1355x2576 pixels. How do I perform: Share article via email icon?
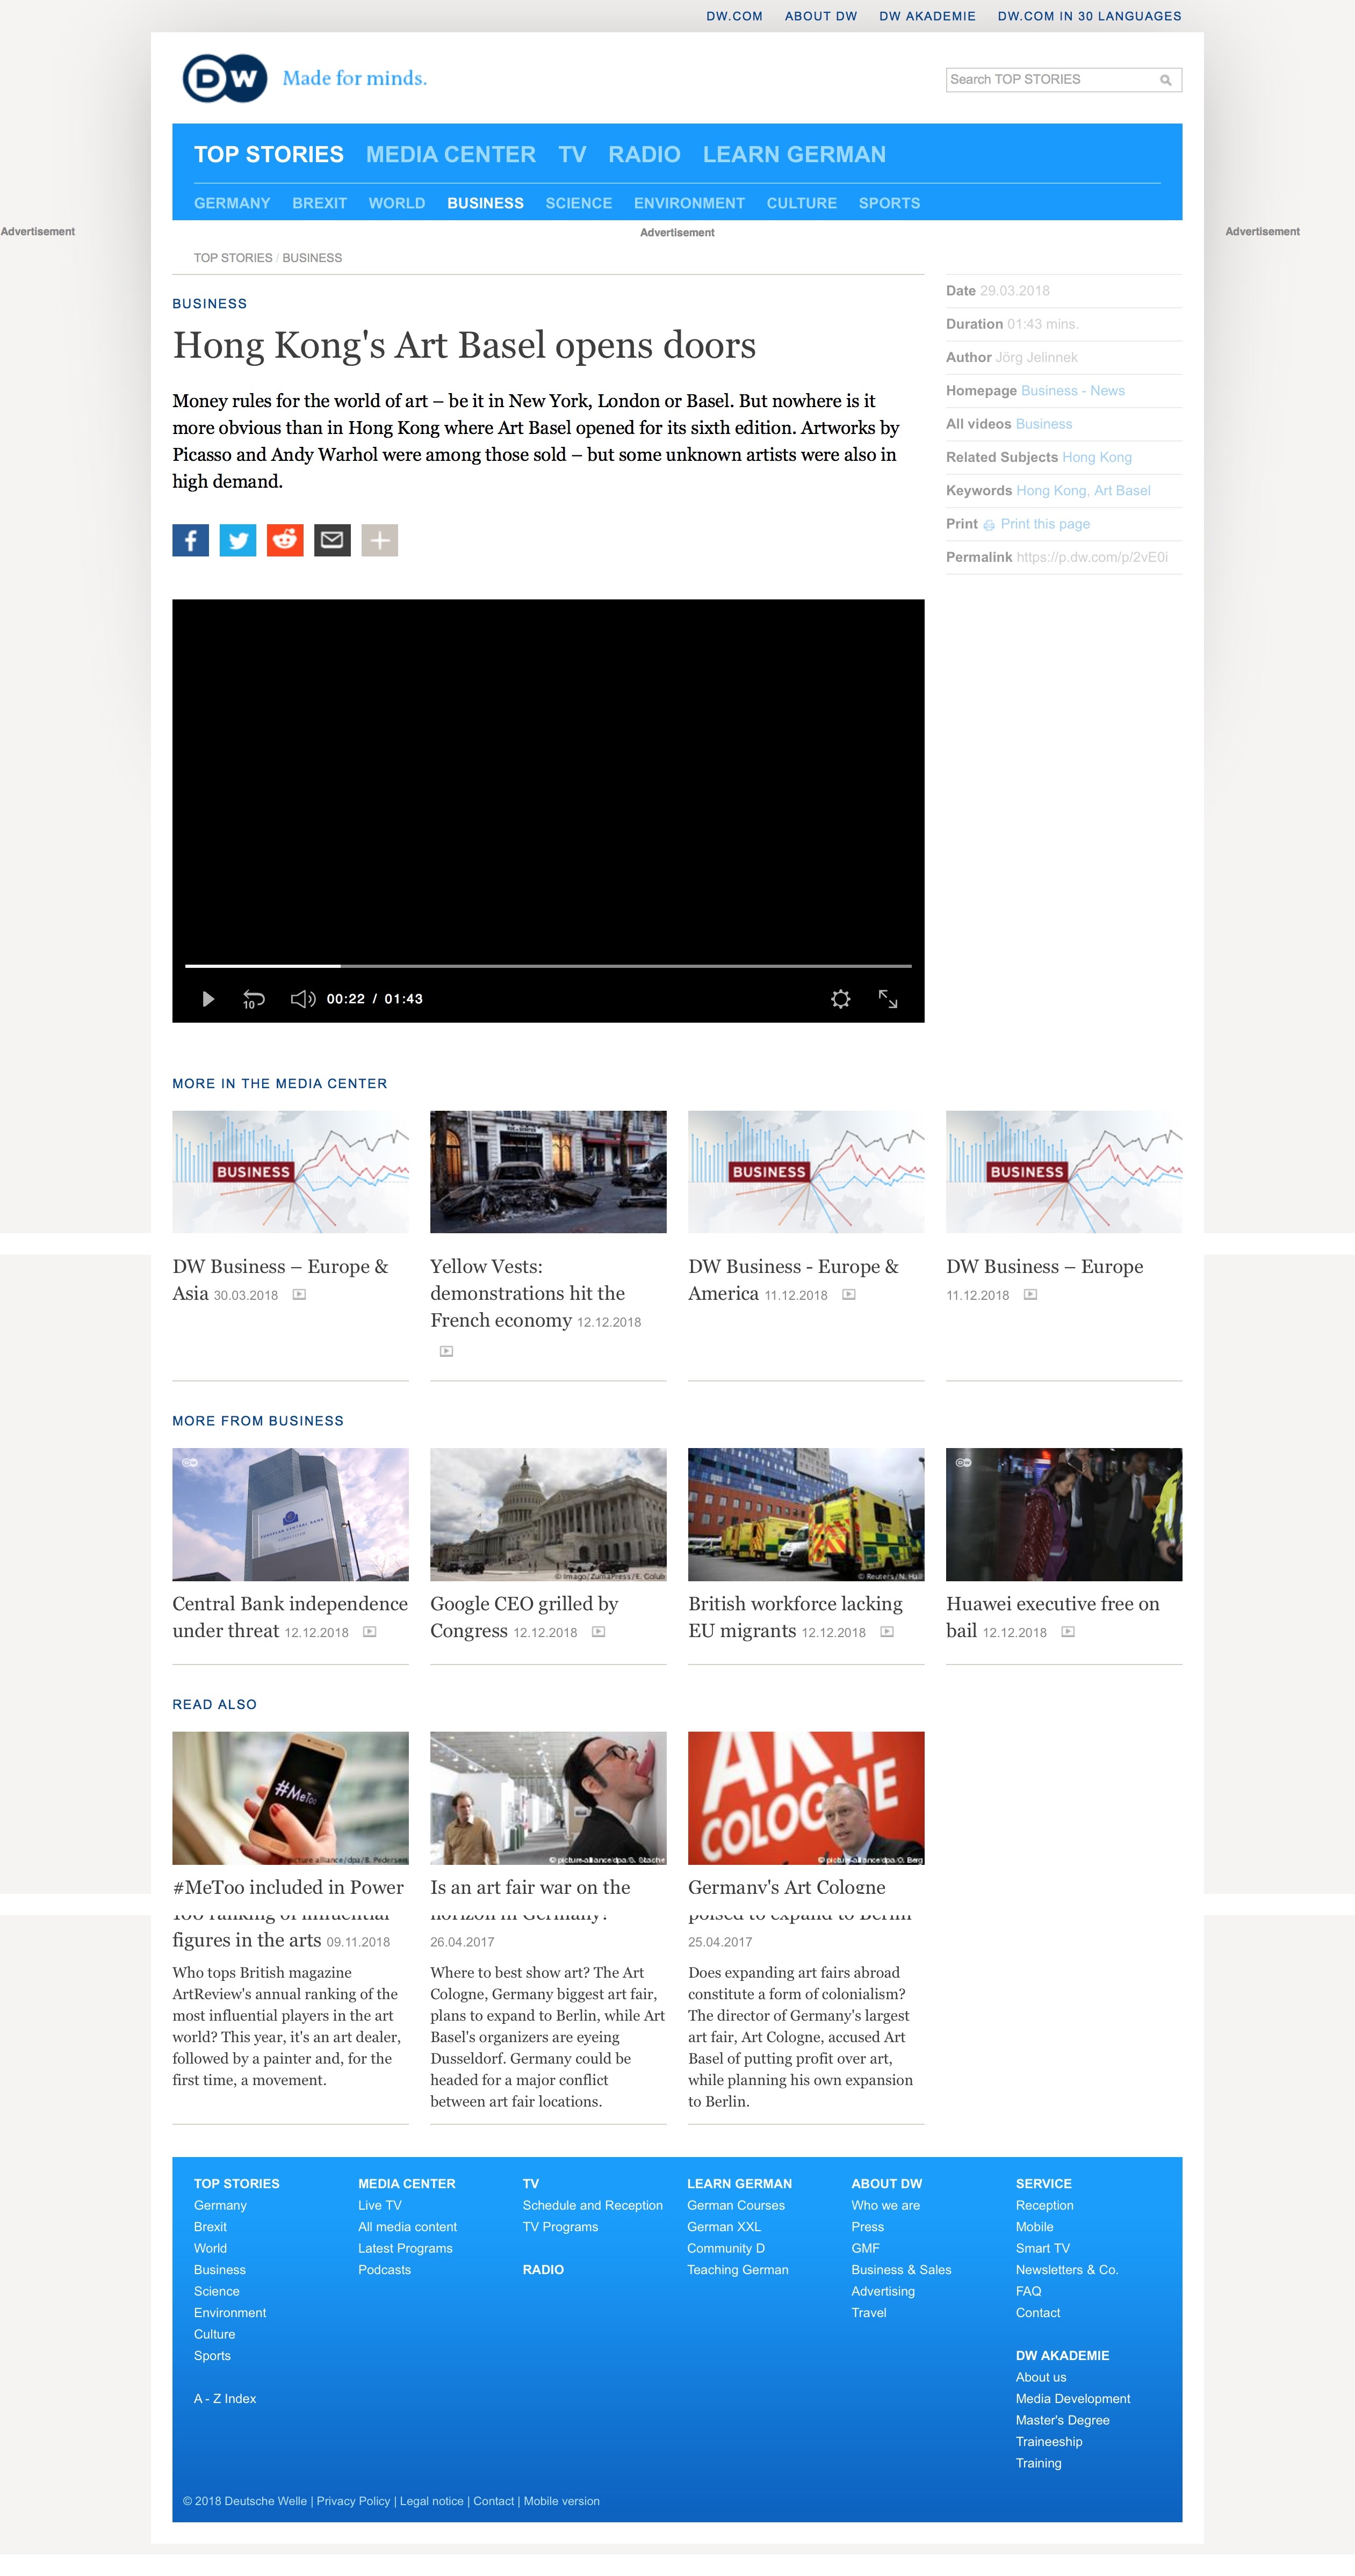(332, 540)
